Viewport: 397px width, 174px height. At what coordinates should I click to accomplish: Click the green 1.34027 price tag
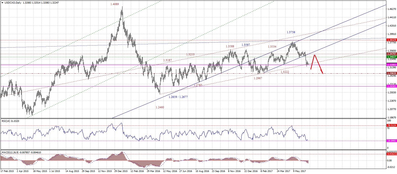point(391,57)
